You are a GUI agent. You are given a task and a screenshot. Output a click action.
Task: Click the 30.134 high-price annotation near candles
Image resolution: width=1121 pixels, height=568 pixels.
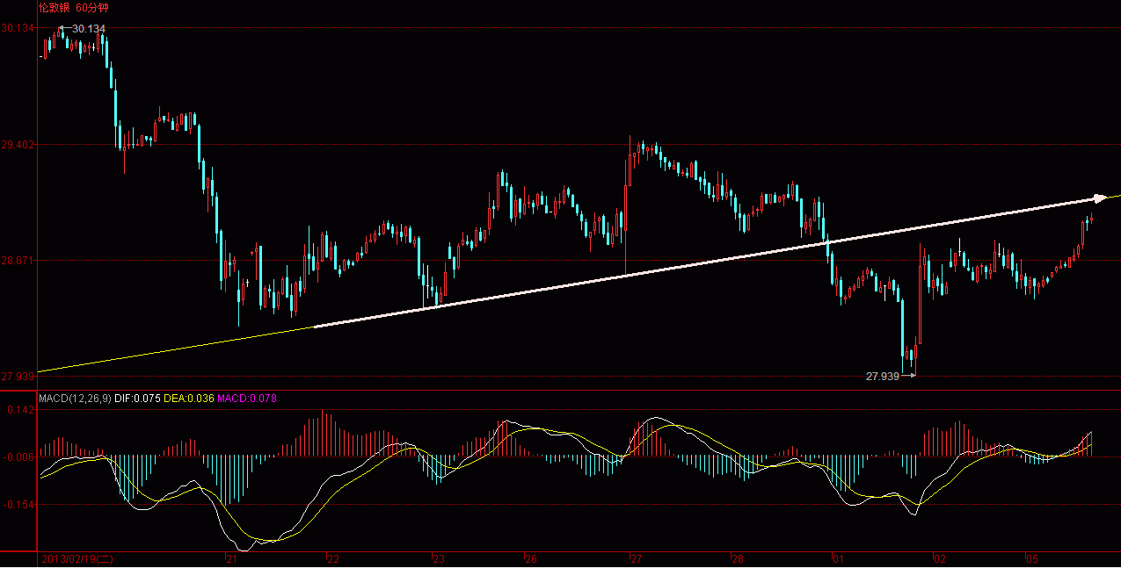[89, 29]
